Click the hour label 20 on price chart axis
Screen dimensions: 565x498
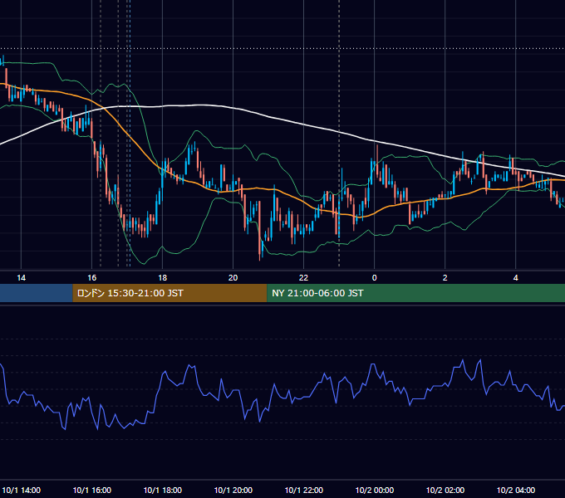coord(233,278)
